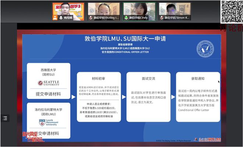243x147 pixels.
Task: Click the 材料初审 card heading
Action: [99, 78]
